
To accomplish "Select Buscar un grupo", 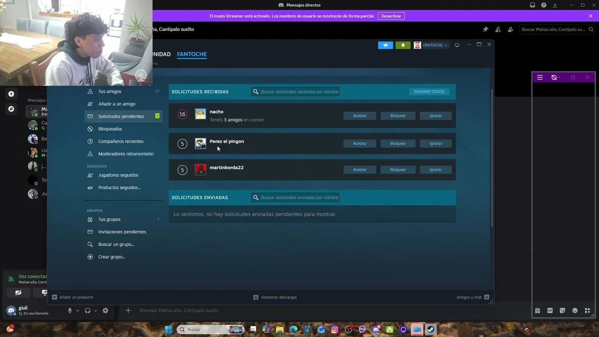I will click(x=116, y=244).
